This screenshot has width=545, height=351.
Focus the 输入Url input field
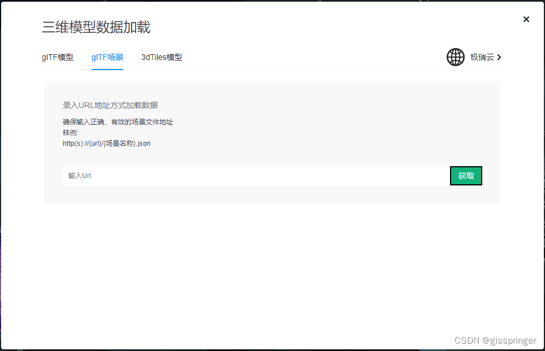click(x=256, y=175)
